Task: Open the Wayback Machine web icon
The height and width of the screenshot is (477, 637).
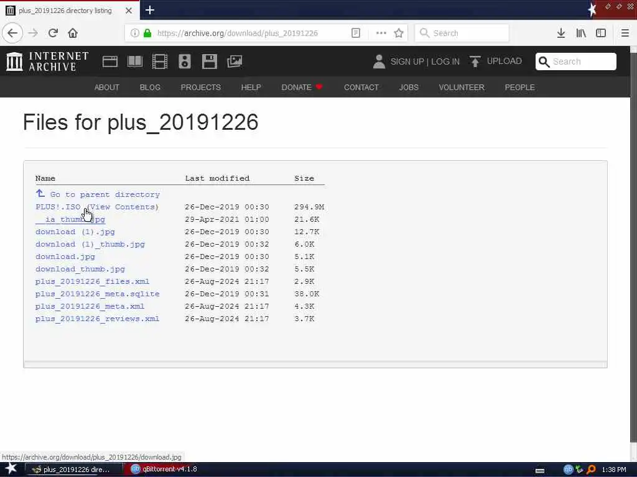Action: coord(109,61)
